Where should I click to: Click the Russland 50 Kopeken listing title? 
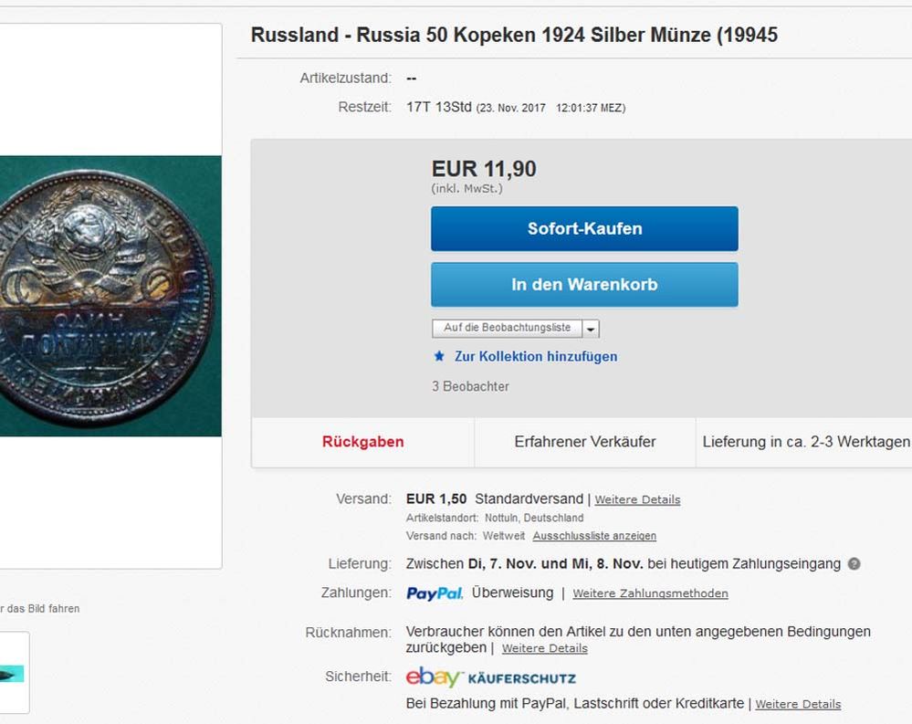click(x=514, y=36)
